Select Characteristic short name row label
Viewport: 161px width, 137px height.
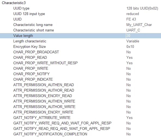point(34,30)
